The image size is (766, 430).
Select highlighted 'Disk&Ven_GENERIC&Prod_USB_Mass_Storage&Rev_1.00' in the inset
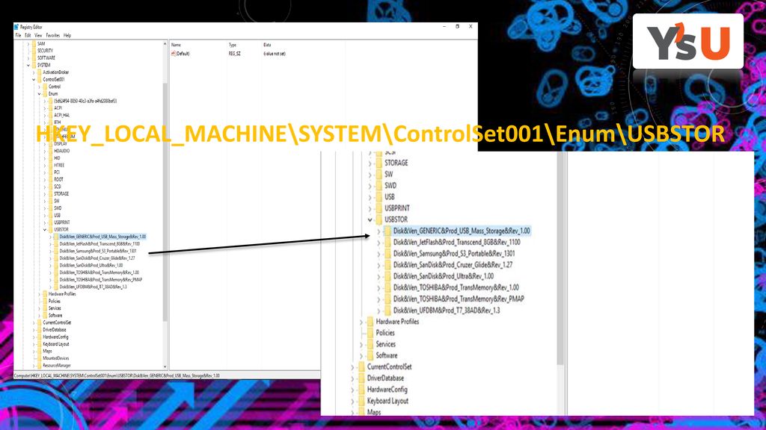461,231
